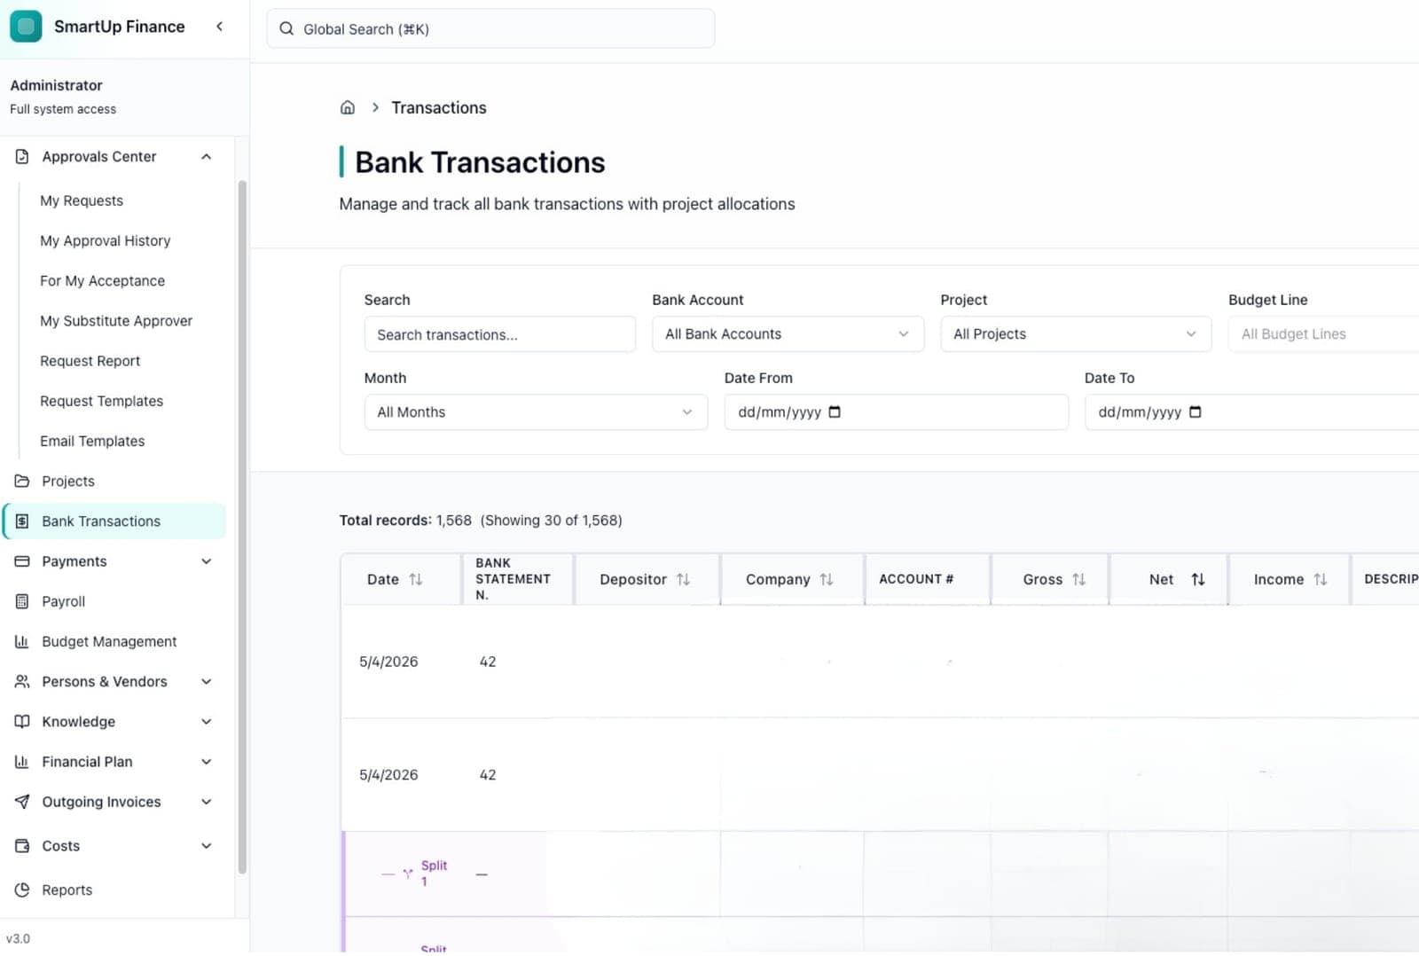Viewport: 1419px width, 956px height.
Task: Click the Date To field
Action: 1251,412
